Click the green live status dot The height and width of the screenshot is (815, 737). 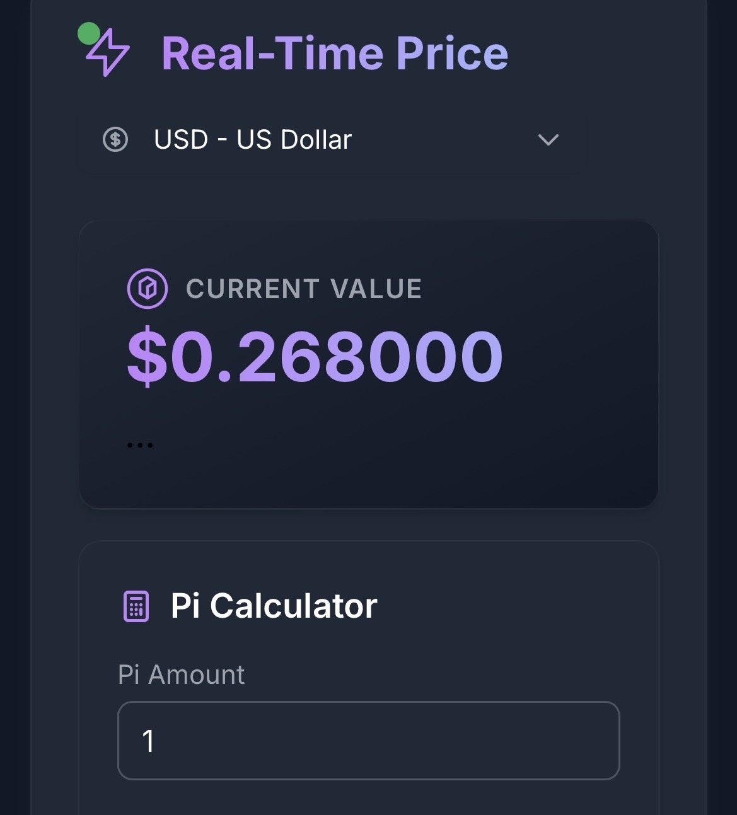(89, 34)
